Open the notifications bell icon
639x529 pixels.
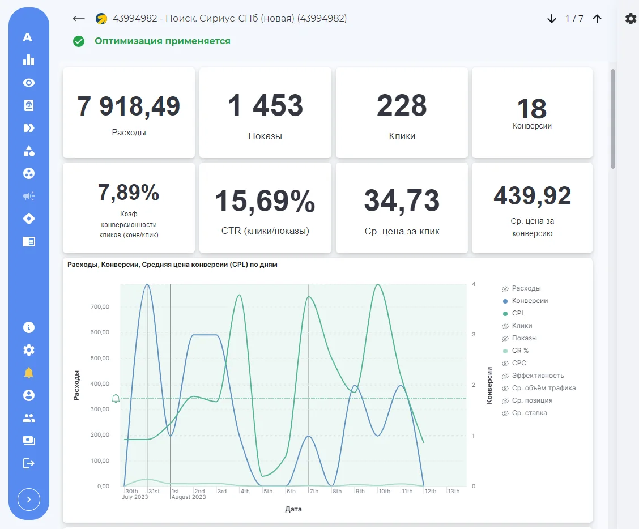[x=28, y=373]
